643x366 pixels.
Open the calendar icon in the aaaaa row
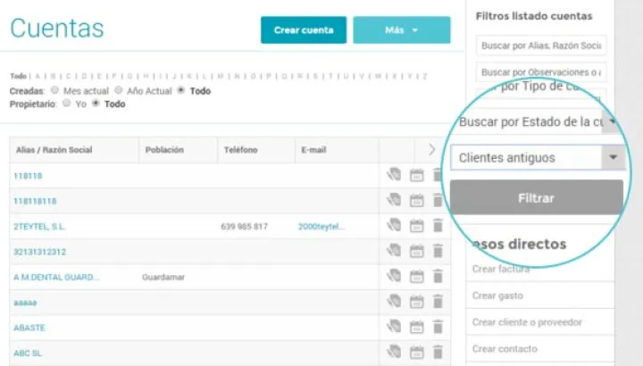click(417, 302)
